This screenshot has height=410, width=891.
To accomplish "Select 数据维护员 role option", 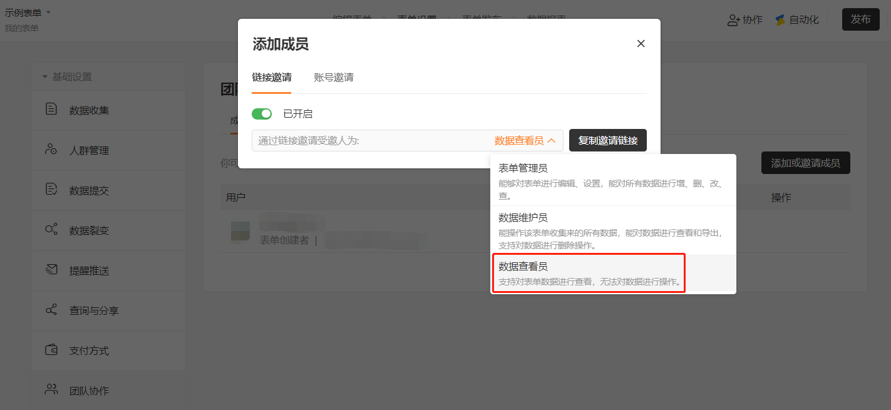I will click(613, 230).
